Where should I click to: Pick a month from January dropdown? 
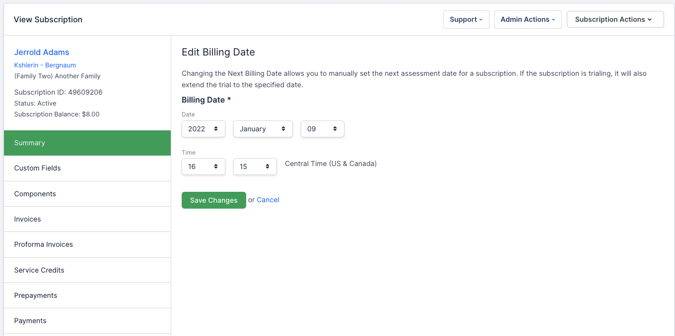click(263, 129)
